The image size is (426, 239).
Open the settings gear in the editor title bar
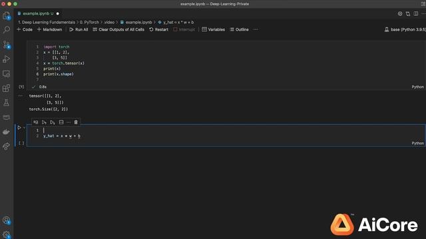click(400, 13)
